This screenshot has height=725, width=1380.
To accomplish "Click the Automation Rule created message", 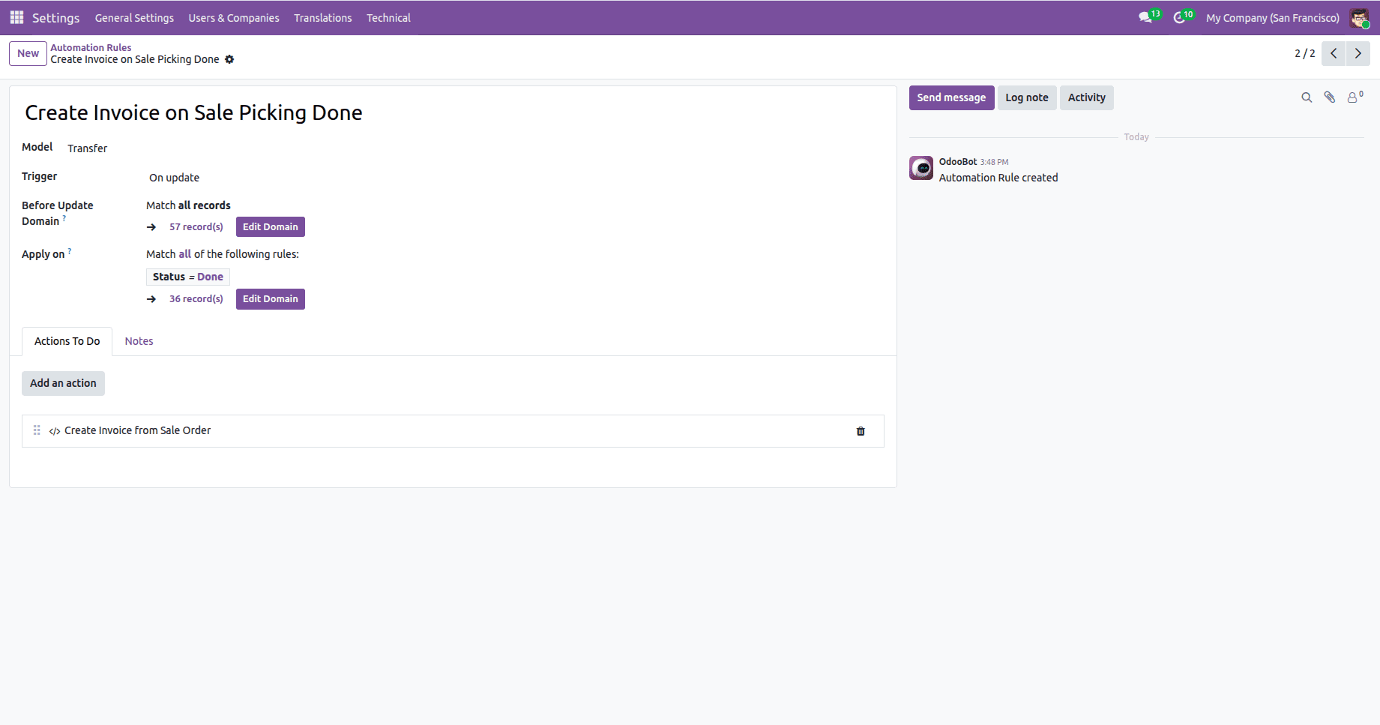I will [x=998, y=178].
